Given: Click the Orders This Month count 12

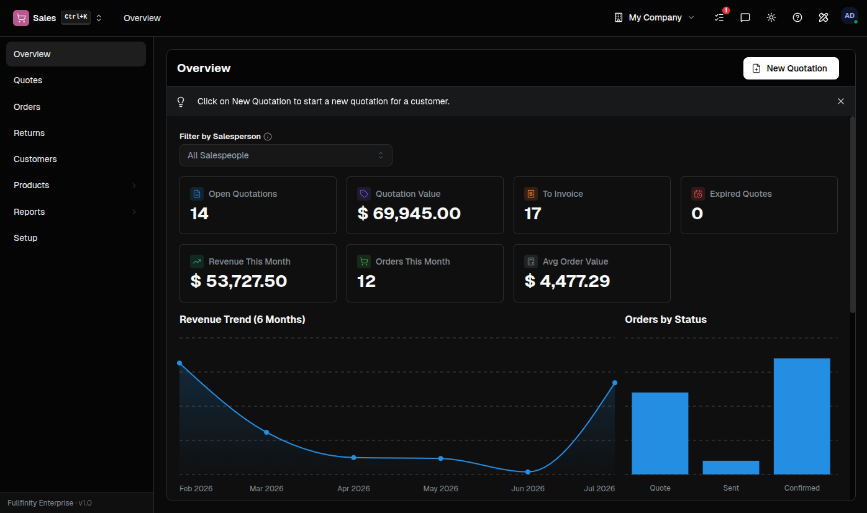Looking at the screenshot, I should [x=366, y=281].
